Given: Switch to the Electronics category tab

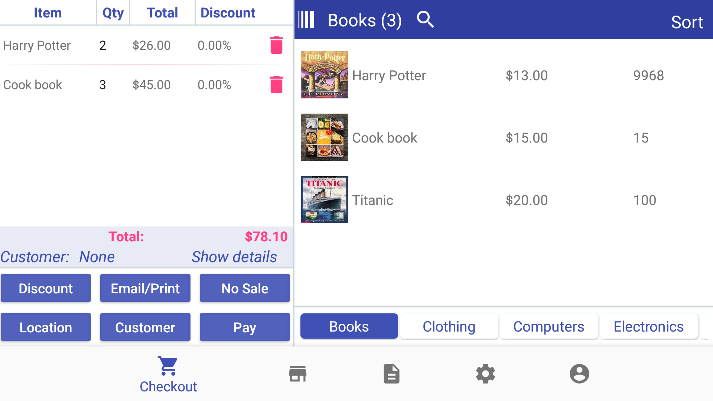Looking at the screenshot, I should [648, 326].
